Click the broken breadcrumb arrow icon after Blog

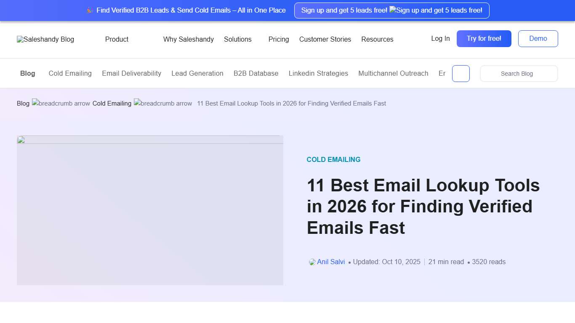coord(61,103)
